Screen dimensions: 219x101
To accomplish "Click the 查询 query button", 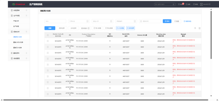I will tap(167, 21).
